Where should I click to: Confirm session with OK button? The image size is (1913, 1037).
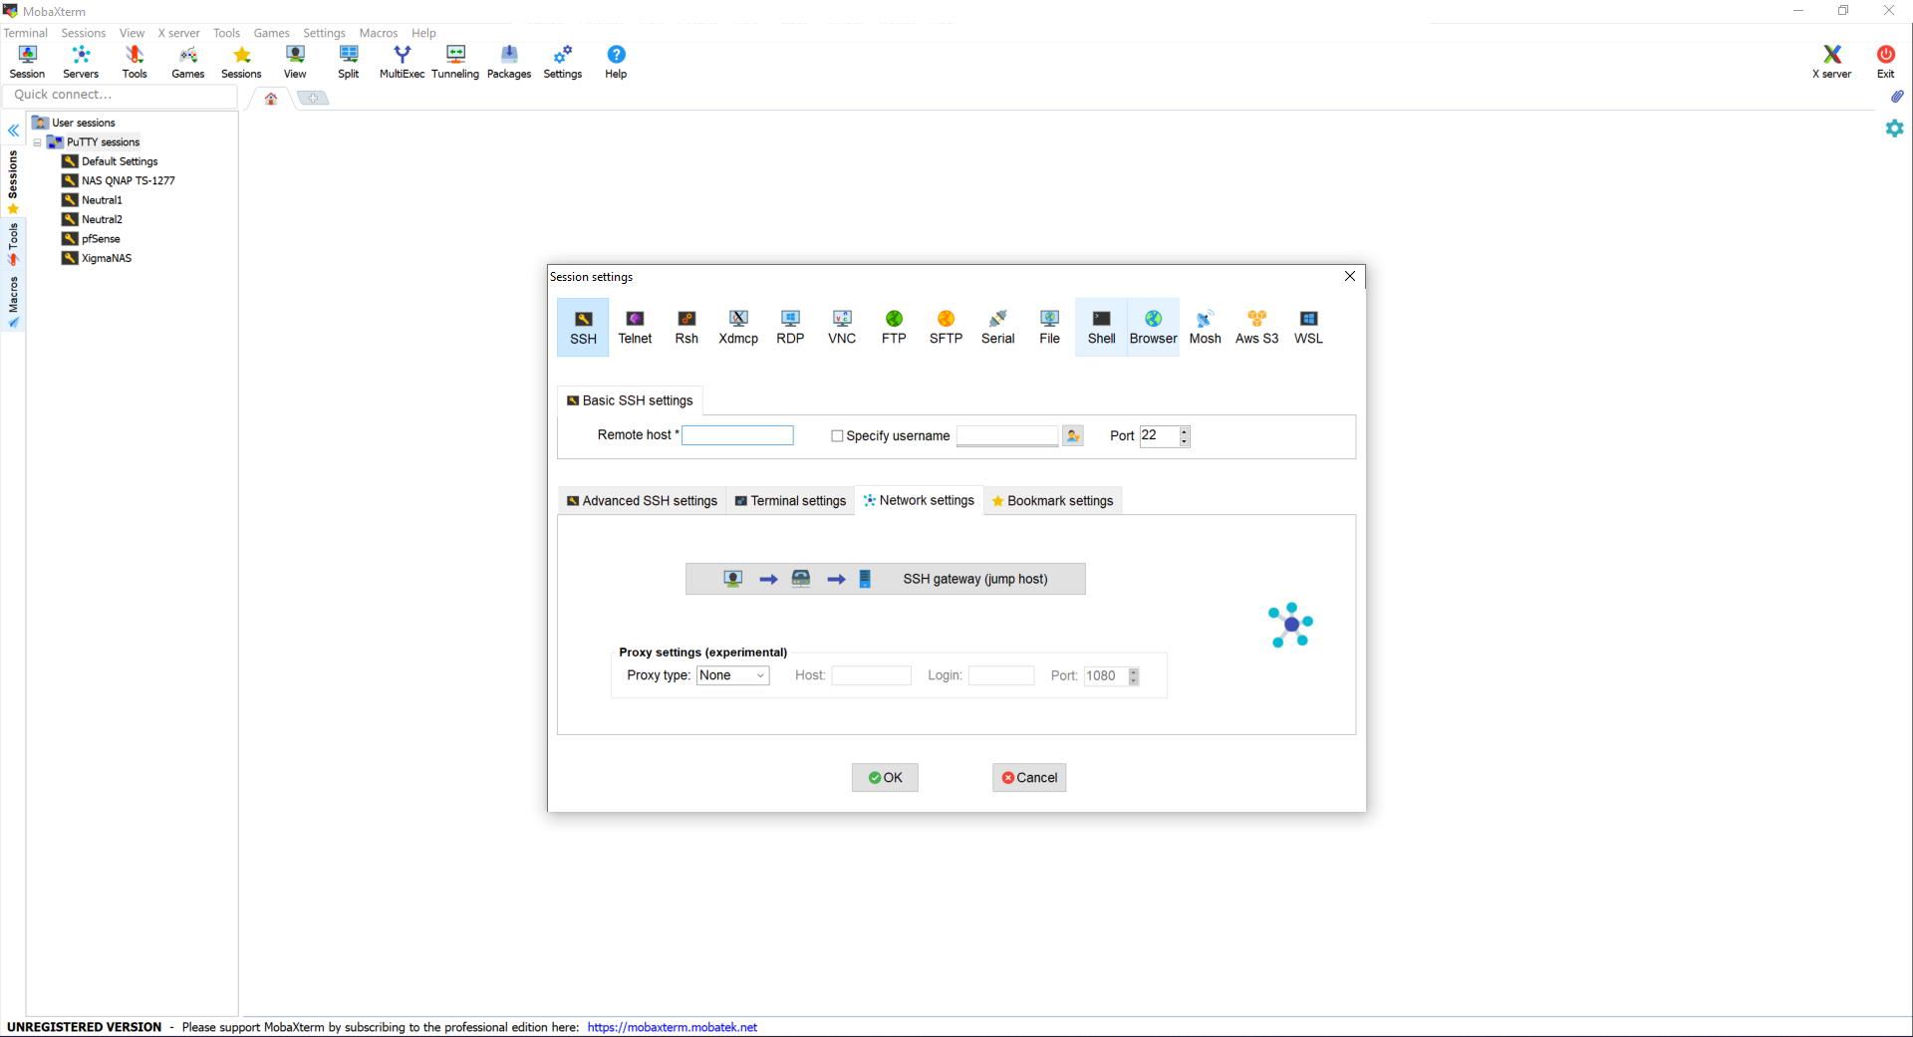[x=885, y=778]
